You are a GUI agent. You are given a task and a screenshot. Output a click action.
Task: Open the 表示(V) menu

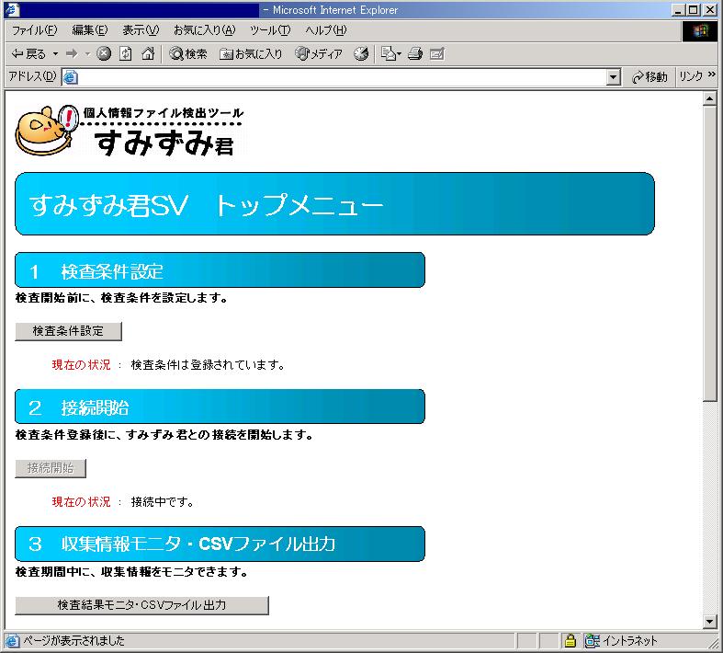click(x=141, y=30)
